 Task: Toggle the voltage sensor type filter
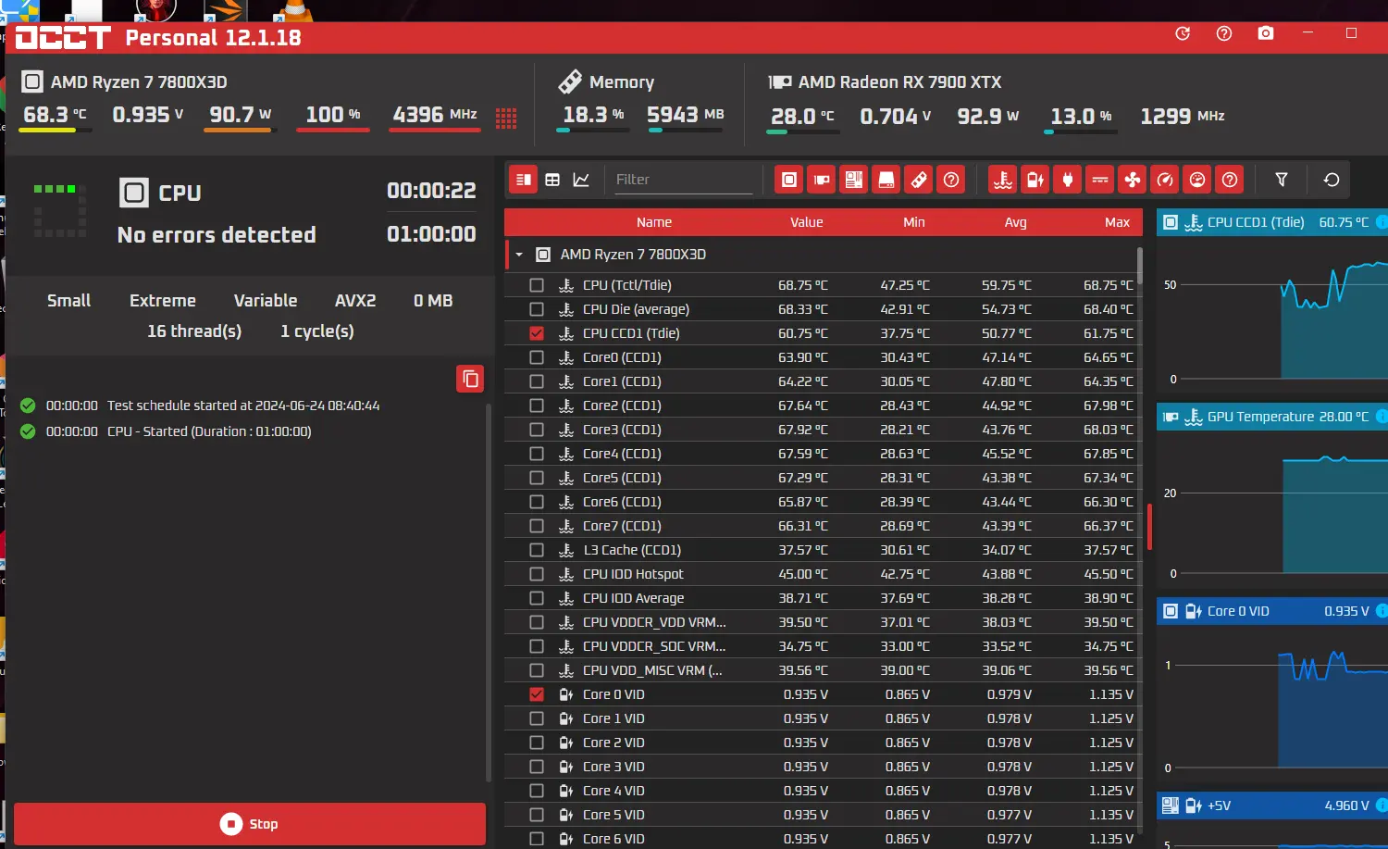tap(1035, 180)
